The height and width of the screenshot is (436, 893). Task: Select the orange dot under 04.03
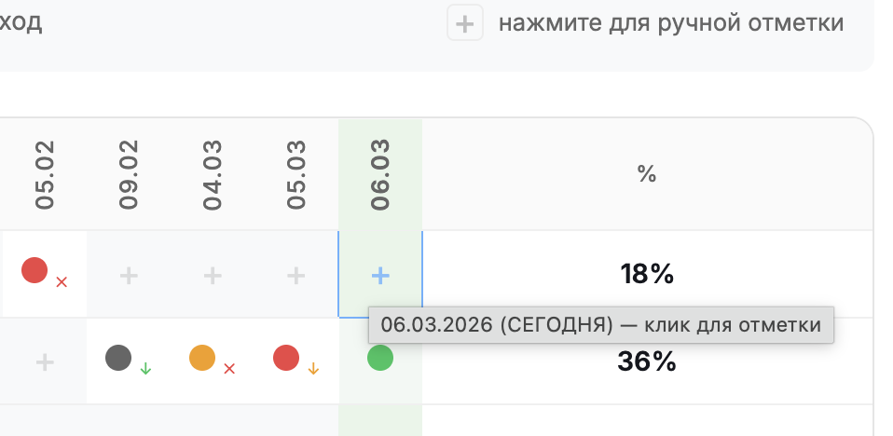[202, 358]
